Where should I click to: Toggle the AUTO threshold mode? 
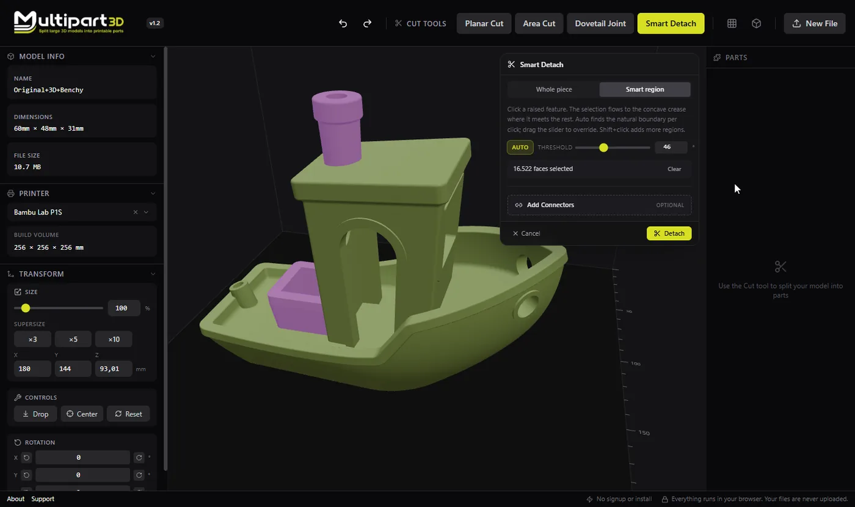(520, 147)
